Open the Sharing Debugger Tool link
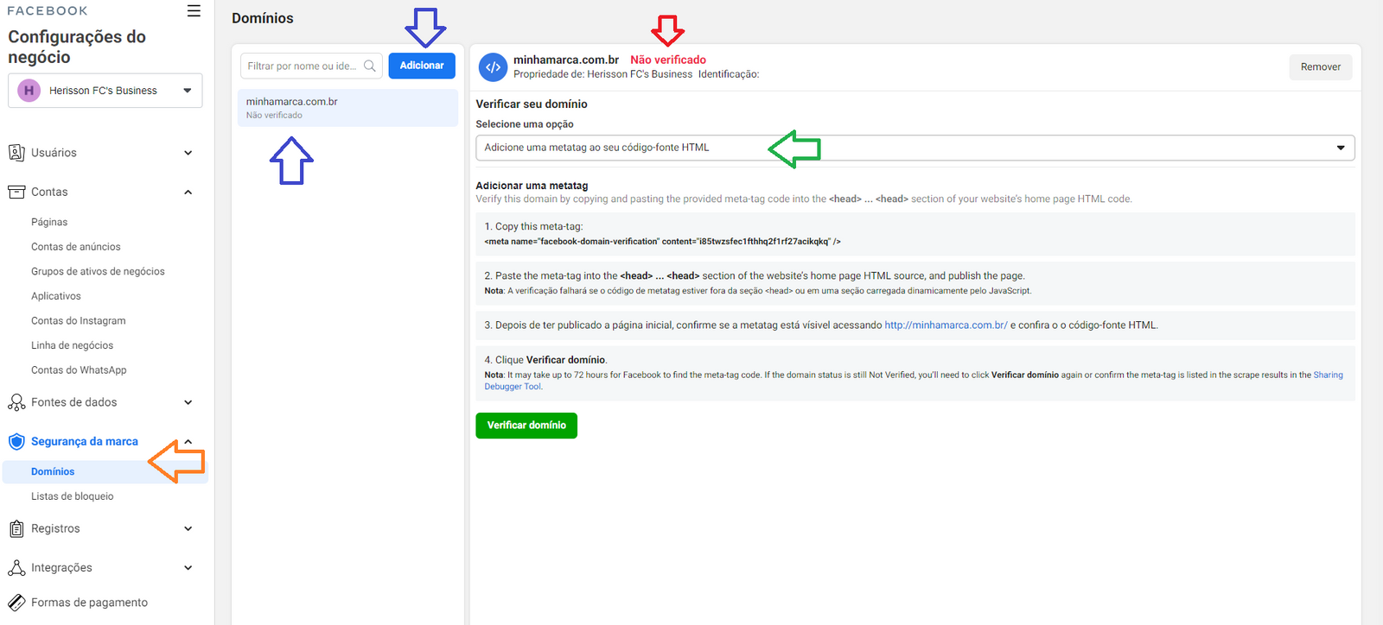The height and width of the screenshot is (625, 1383). pos(1328,376)
